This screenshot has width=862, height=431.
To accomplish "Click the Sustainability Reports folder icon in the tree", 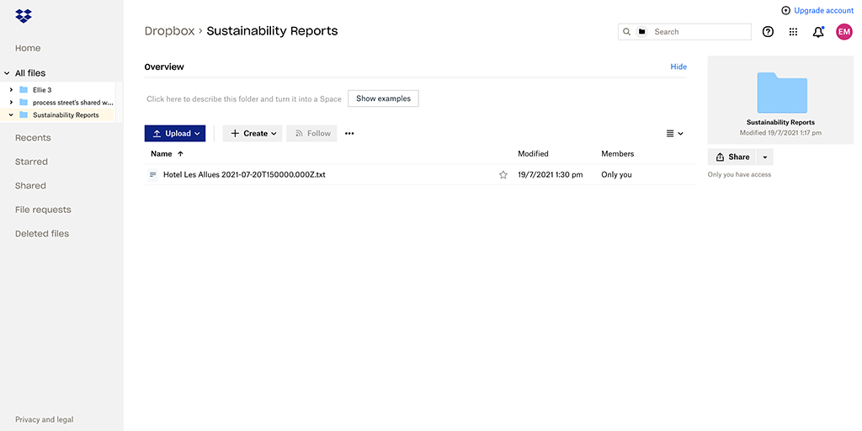I will tap(24, 114).
